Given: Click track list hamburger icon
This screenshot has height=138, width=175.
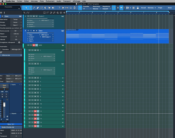Looking at the screenshot, I should pos(1,12).
